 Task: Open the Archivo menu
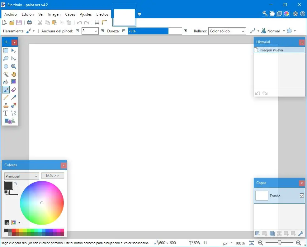(11, 14)
